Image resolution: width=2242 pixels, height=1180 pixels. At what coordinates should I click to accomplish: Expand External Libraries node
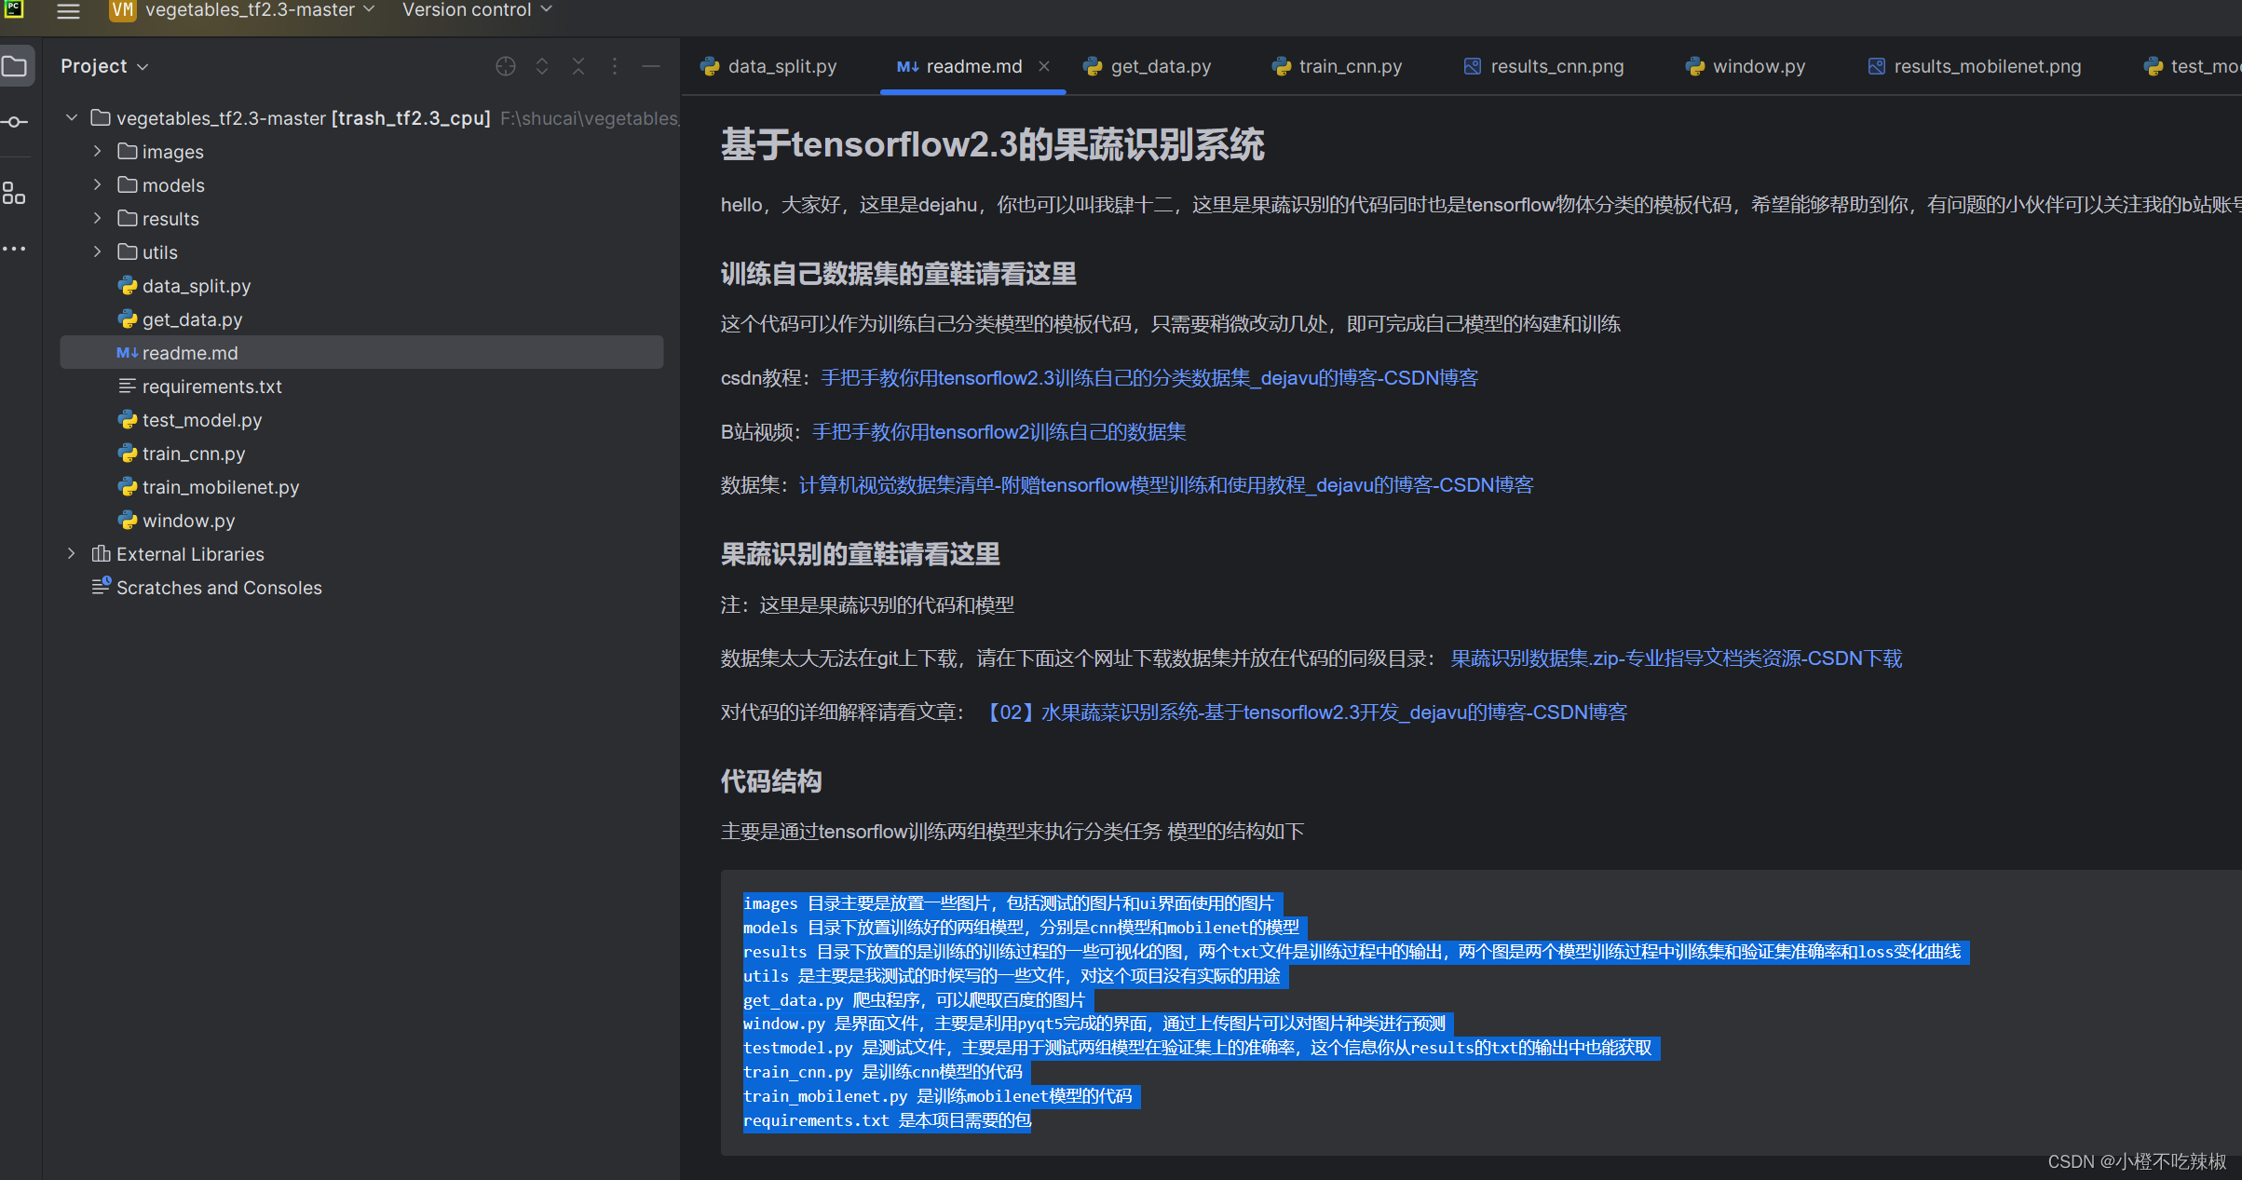(x=72, y=553)
